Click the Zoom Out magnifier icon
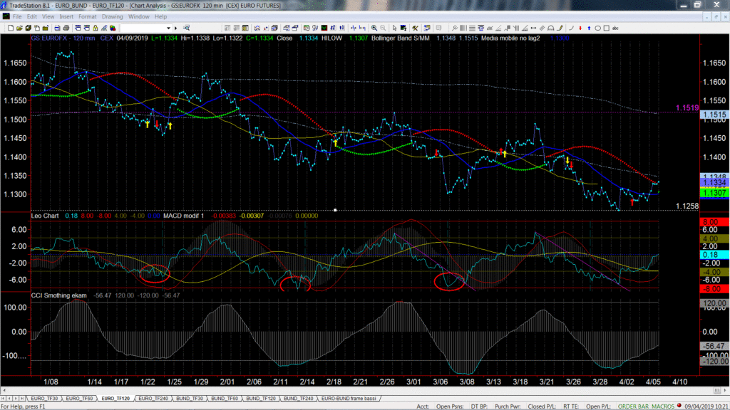 click(383, 28)
